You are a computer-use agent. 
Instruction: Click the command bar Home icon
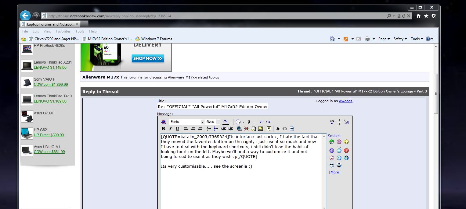(332, 39)
